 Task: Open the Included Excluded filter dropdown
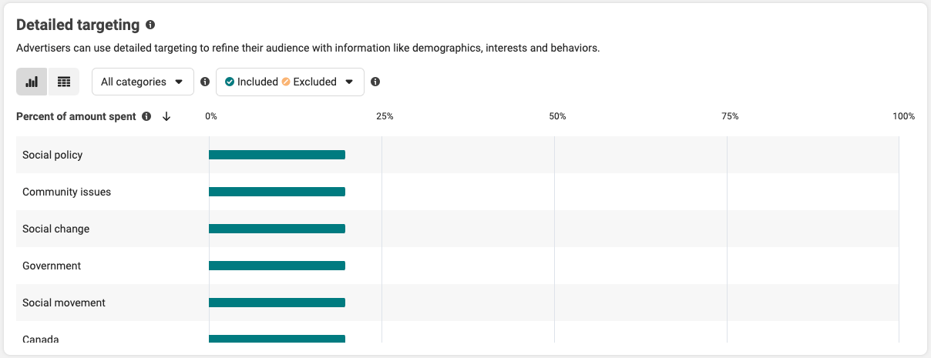pyautogui.click(x=290, y=82)
